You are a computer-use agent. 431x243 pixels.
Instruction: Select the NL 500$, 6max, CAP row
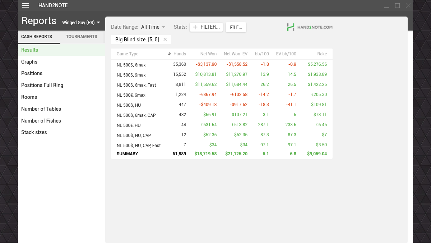point(222,115)
